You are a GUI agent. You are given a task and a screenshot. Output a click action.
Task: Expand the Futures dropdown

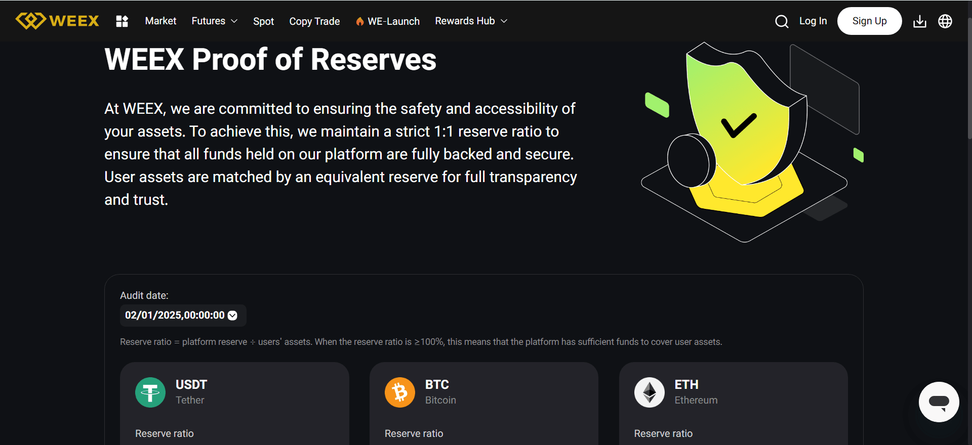[214, 21]
